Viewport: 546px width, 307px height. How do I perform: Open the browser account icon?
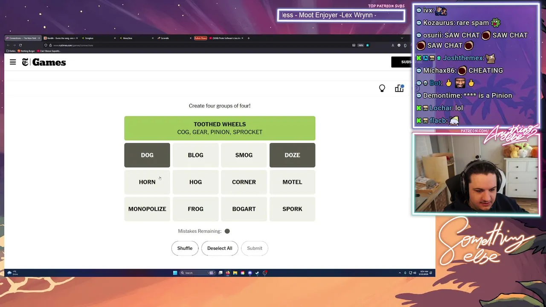point(399,45)
